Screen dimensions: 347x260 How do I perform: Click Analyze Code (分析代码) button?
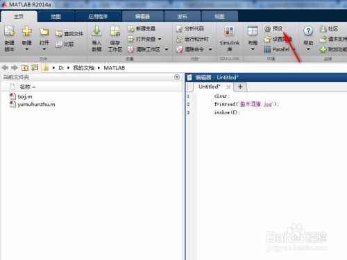click(190, 28)
